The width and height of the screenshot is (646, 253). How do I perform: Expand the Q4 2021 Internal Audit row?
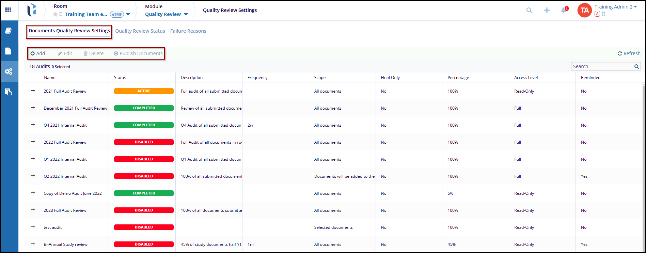(33, 125)
